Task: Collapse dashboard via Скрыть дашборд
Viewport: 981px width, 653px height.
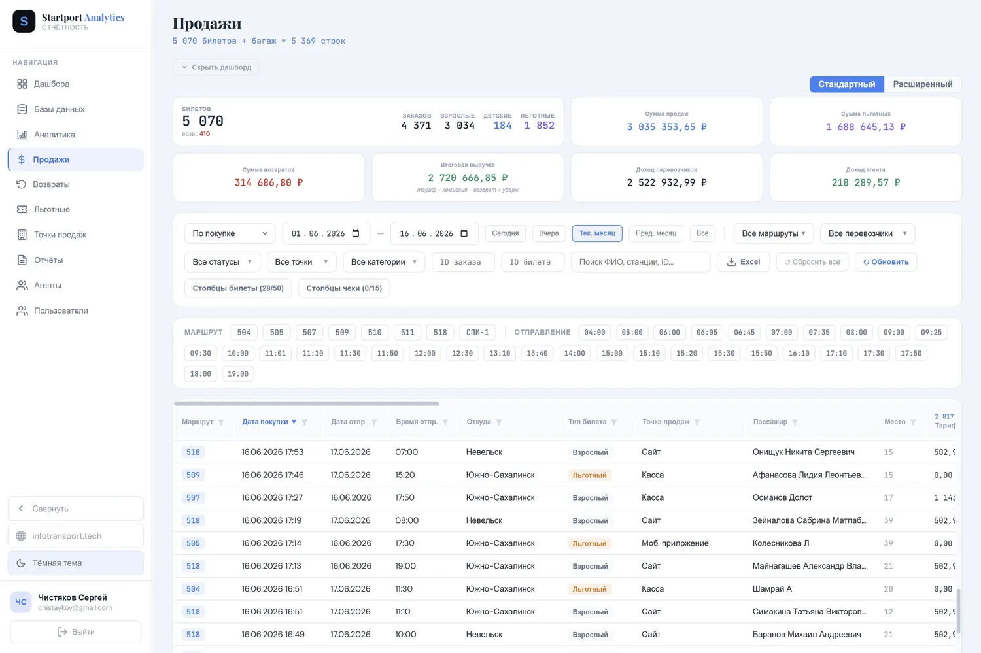Action: pos(216,67)
